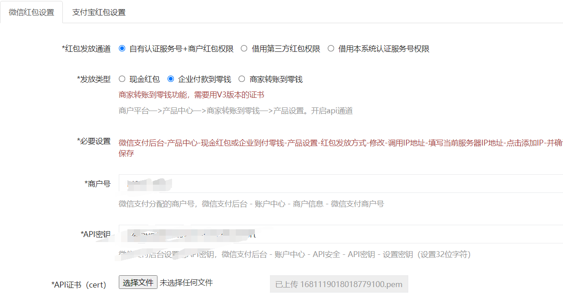Screen dimensions: 563x293
Task: Click the *必要设置 field label
Action: [x=94, y=141]
